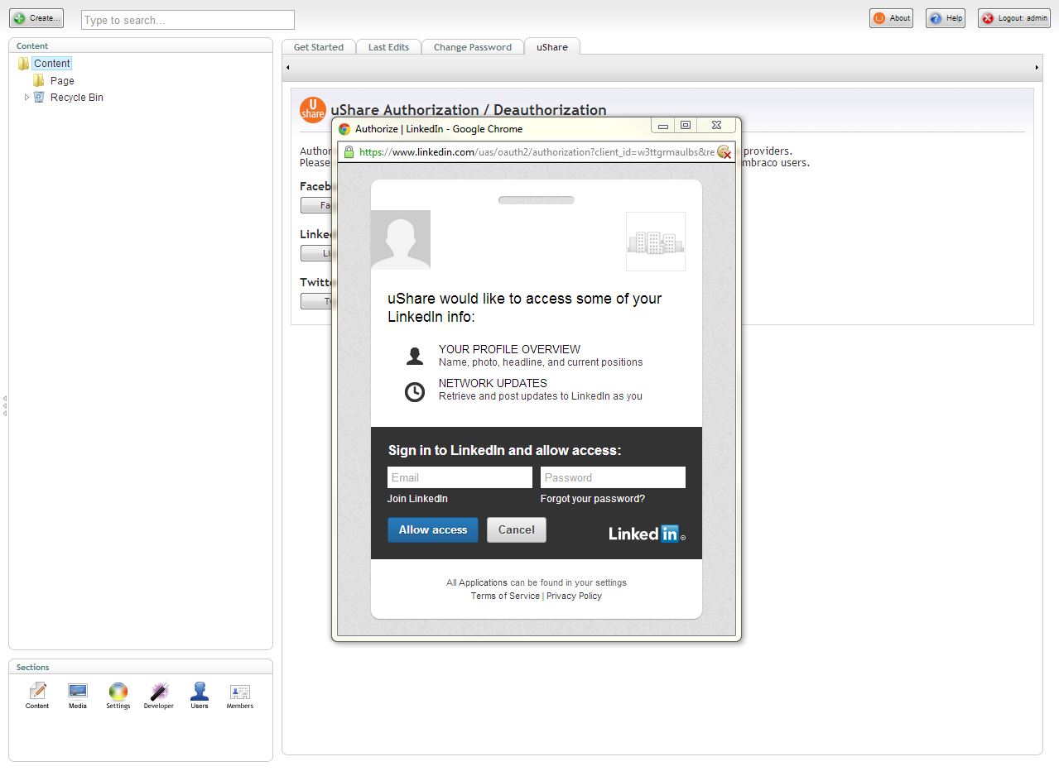Select the uShare tab

pyautogui.click(x=552, y=47)
